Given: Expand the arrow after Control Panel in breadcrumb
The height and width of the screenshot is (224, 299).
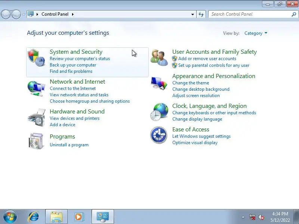Looking at the screenshot, I should point(73,14).
